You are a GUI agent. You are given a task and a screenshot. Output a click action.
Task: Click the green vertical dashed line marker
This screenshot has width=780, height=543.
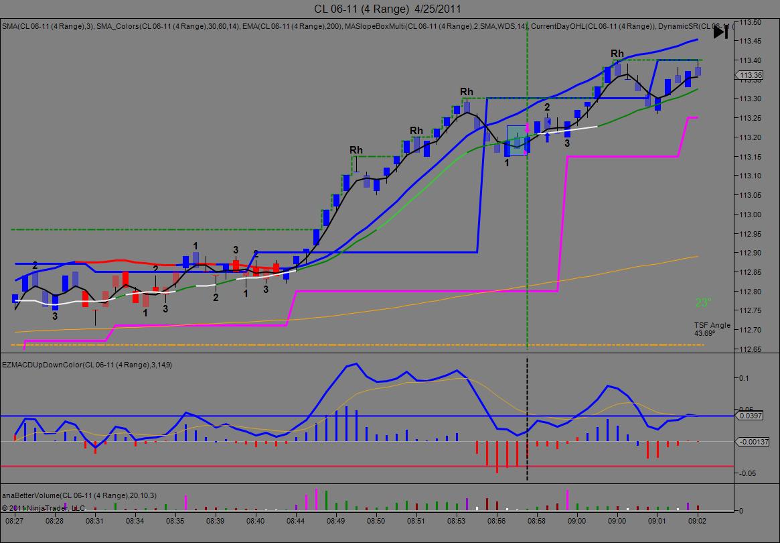point(528,187)
